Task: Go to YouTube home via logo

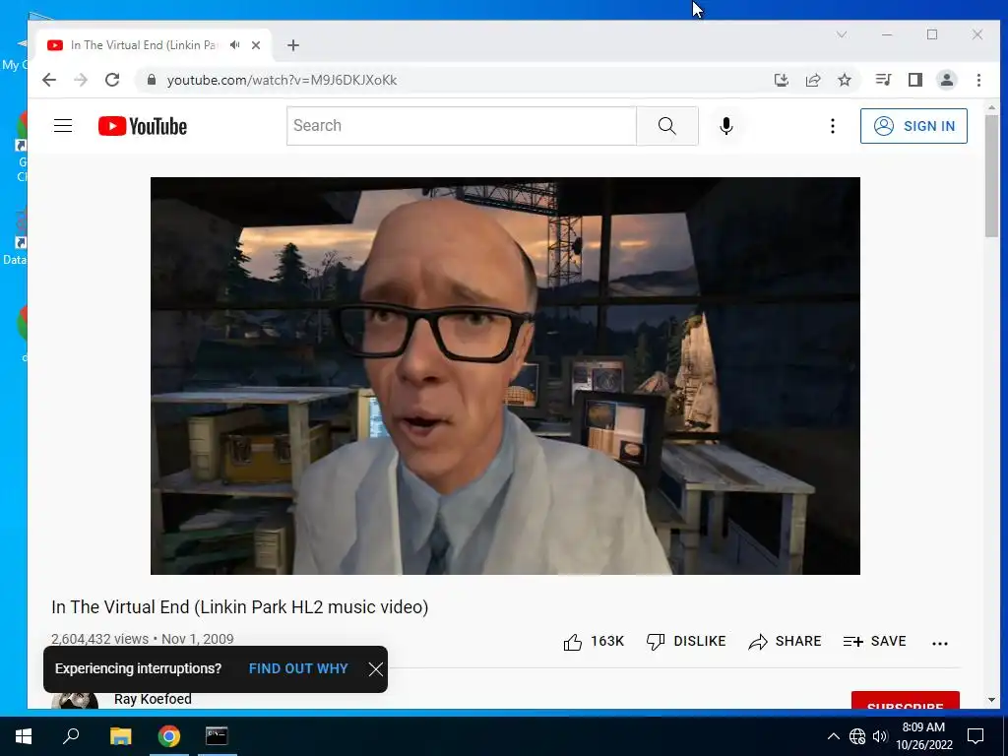Action: pos(142,126)
